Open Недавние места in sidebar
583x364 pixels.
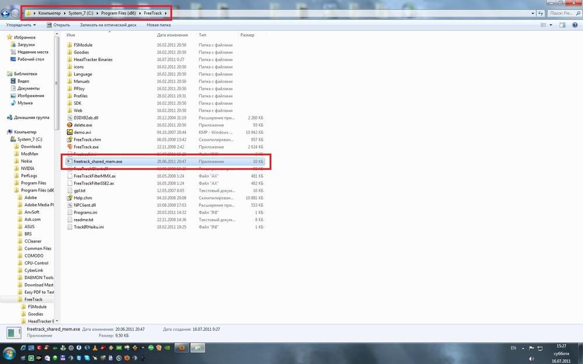pos(33,52)
